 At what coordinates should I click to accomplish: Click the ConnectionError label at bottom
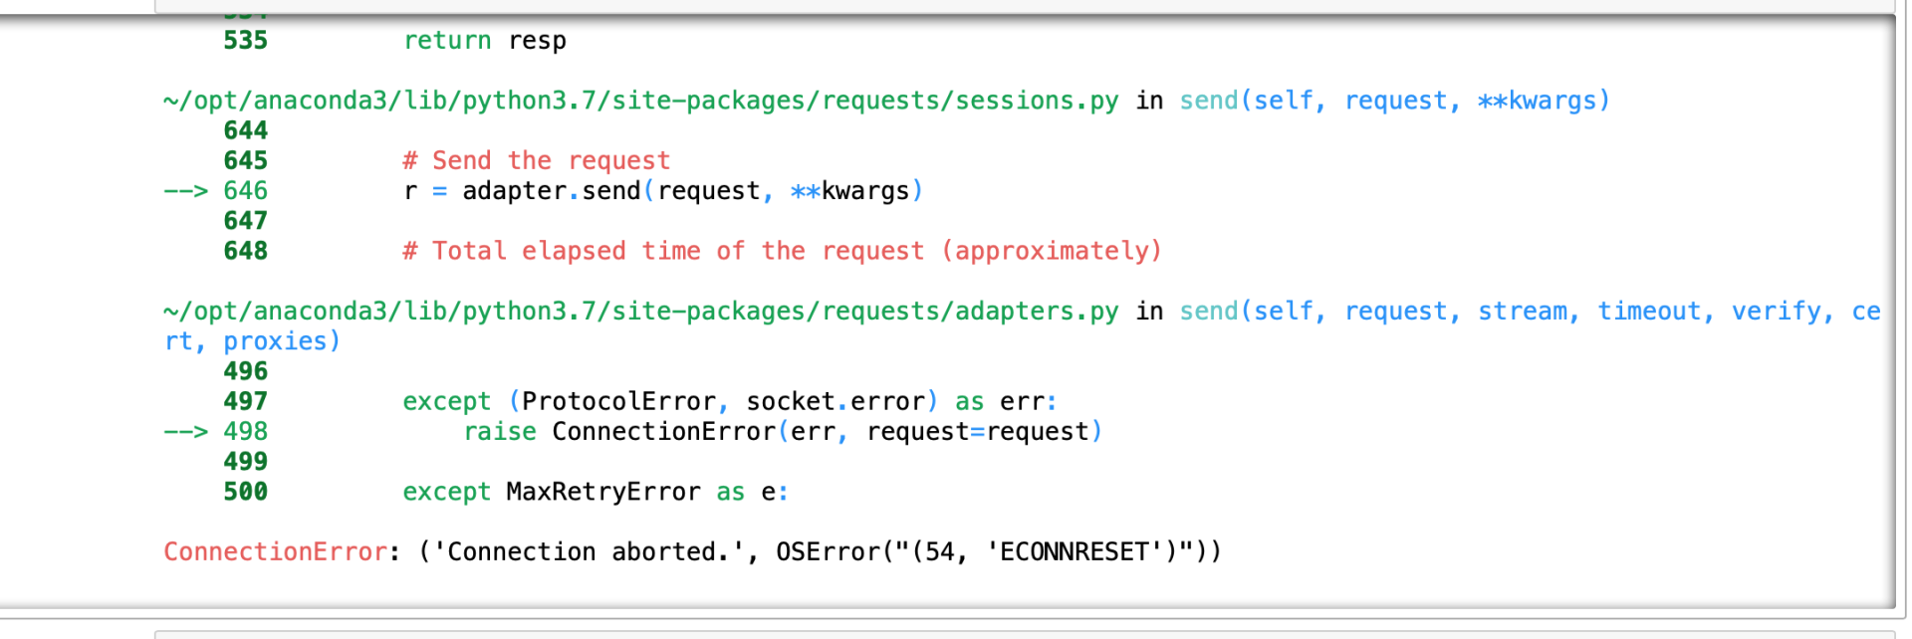point(276,551)
